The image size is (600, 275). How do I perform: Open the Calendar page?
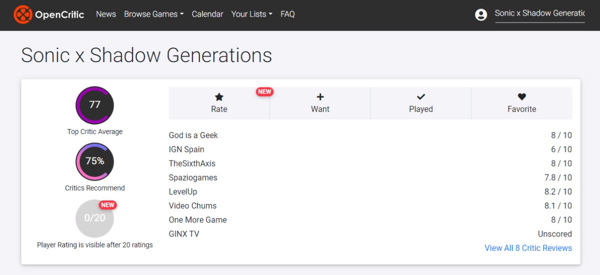pos(207,14)
